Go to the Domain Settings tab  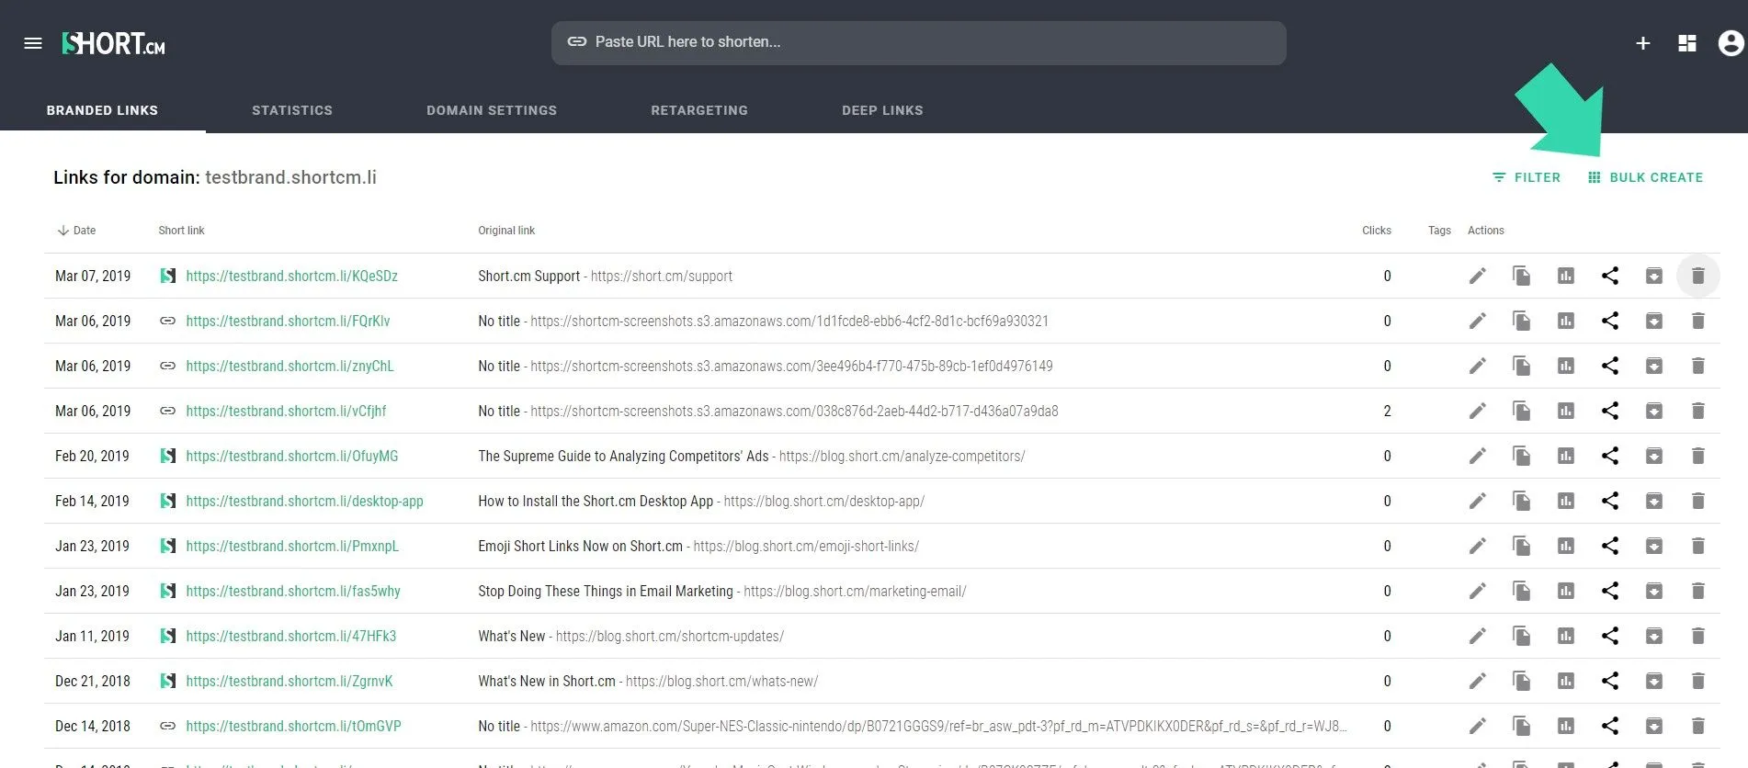[x=492, y=110]
